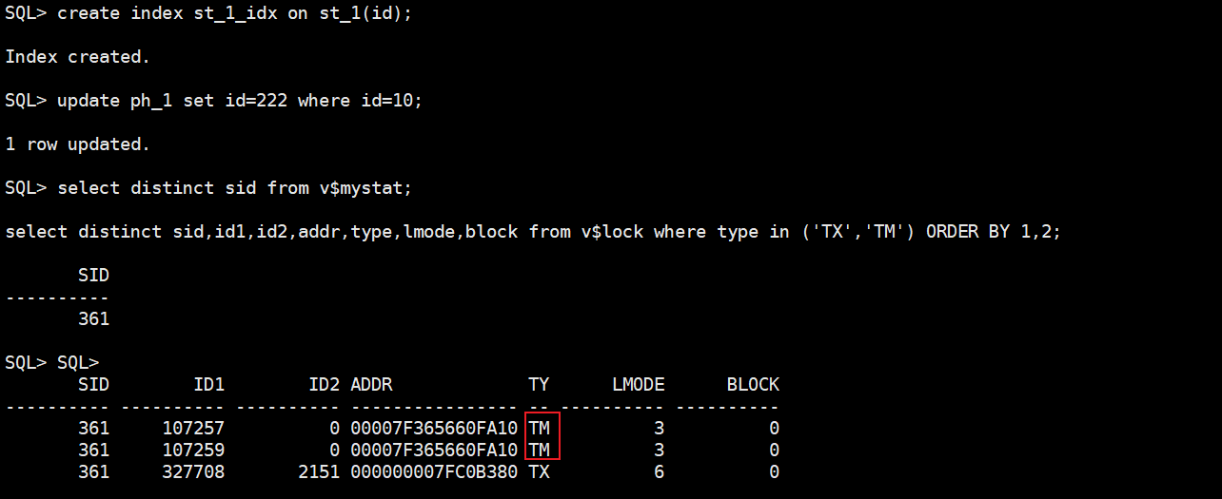Click the BLOCK column header

(x=753, y=385)
